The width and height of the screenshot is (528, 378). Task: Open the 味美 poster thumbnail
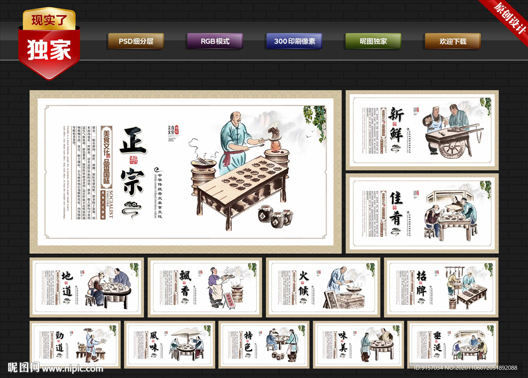pos(359,345)
